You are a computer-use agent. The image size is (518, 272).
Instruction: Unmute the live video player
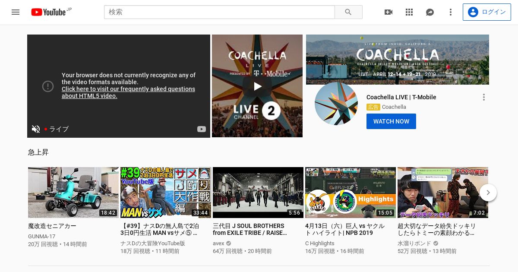pos(36,129)
